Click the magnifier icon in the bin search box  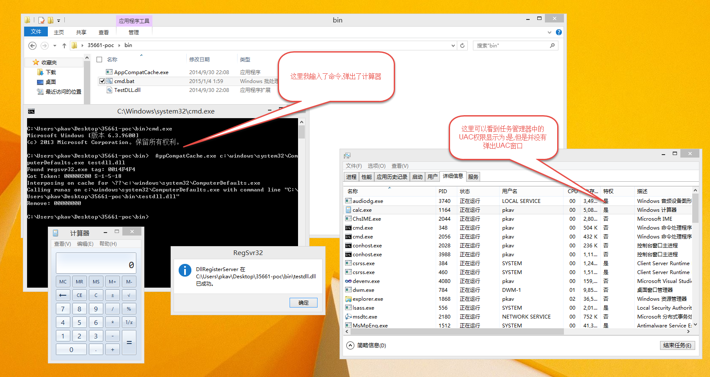[x=552, y=45]
